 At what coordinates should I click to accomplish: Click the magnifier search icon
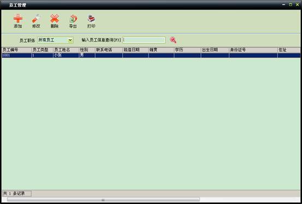point(173,40)
